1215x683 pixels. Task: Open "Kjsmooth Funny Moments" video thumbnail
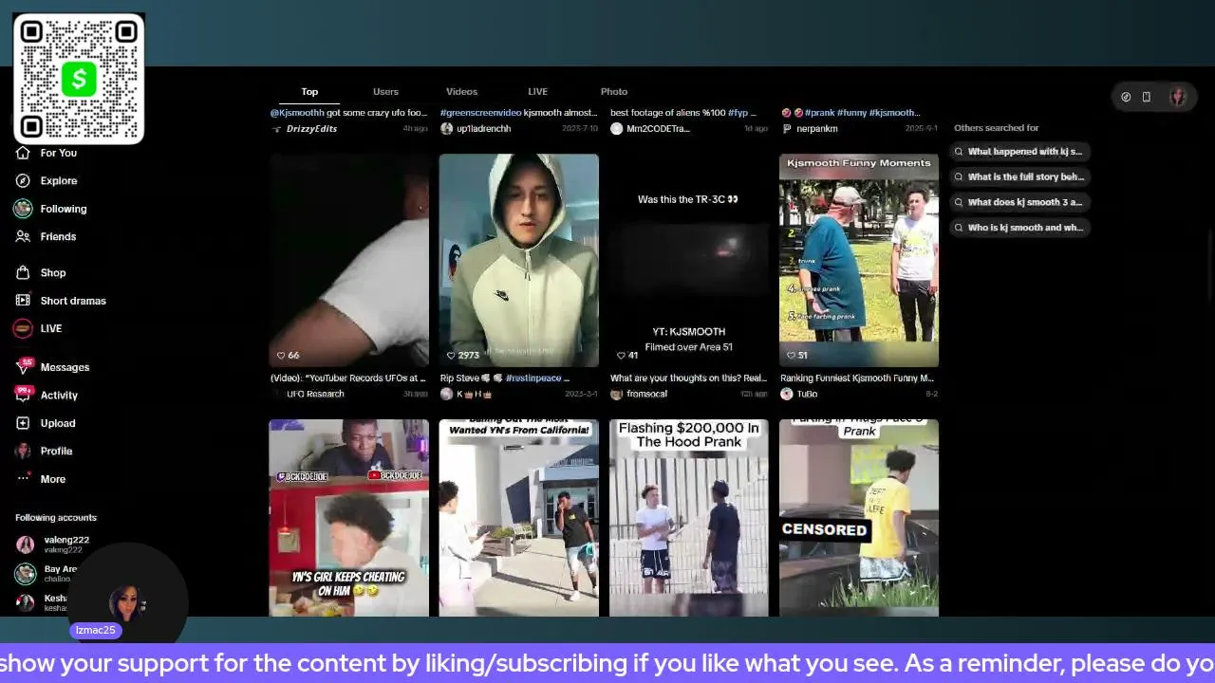859,260
